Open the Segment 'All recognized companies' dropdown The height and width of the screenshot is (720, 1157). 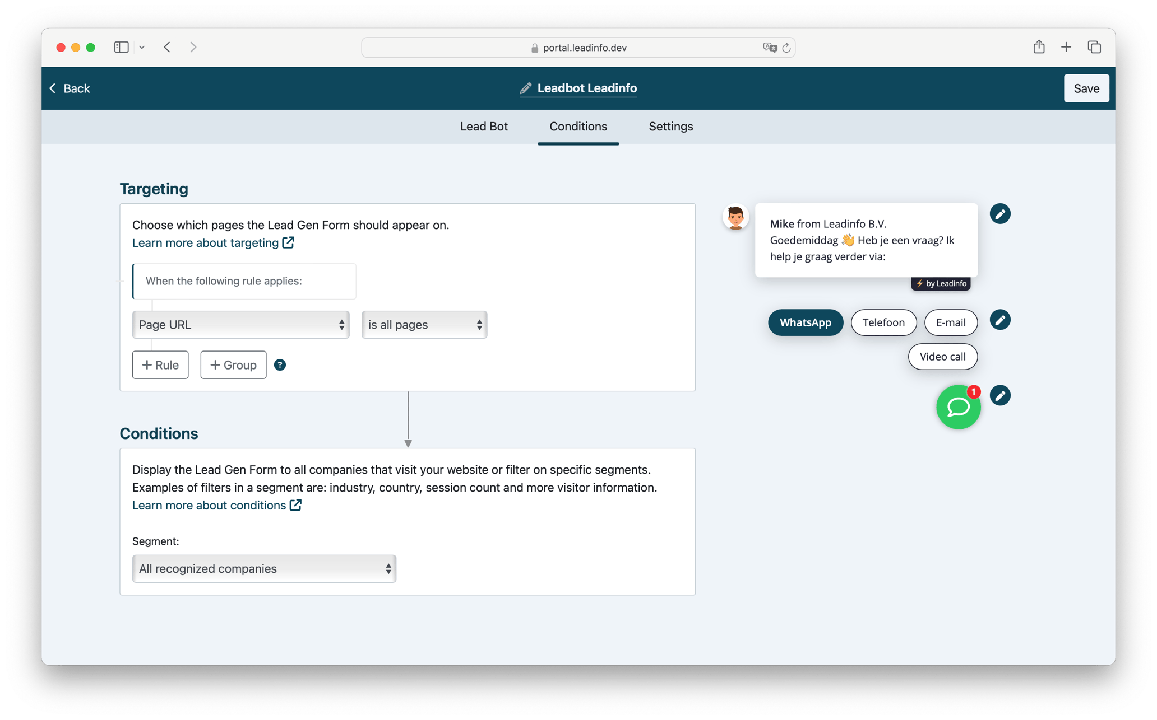pyautogui.click(x=263, y=568)
